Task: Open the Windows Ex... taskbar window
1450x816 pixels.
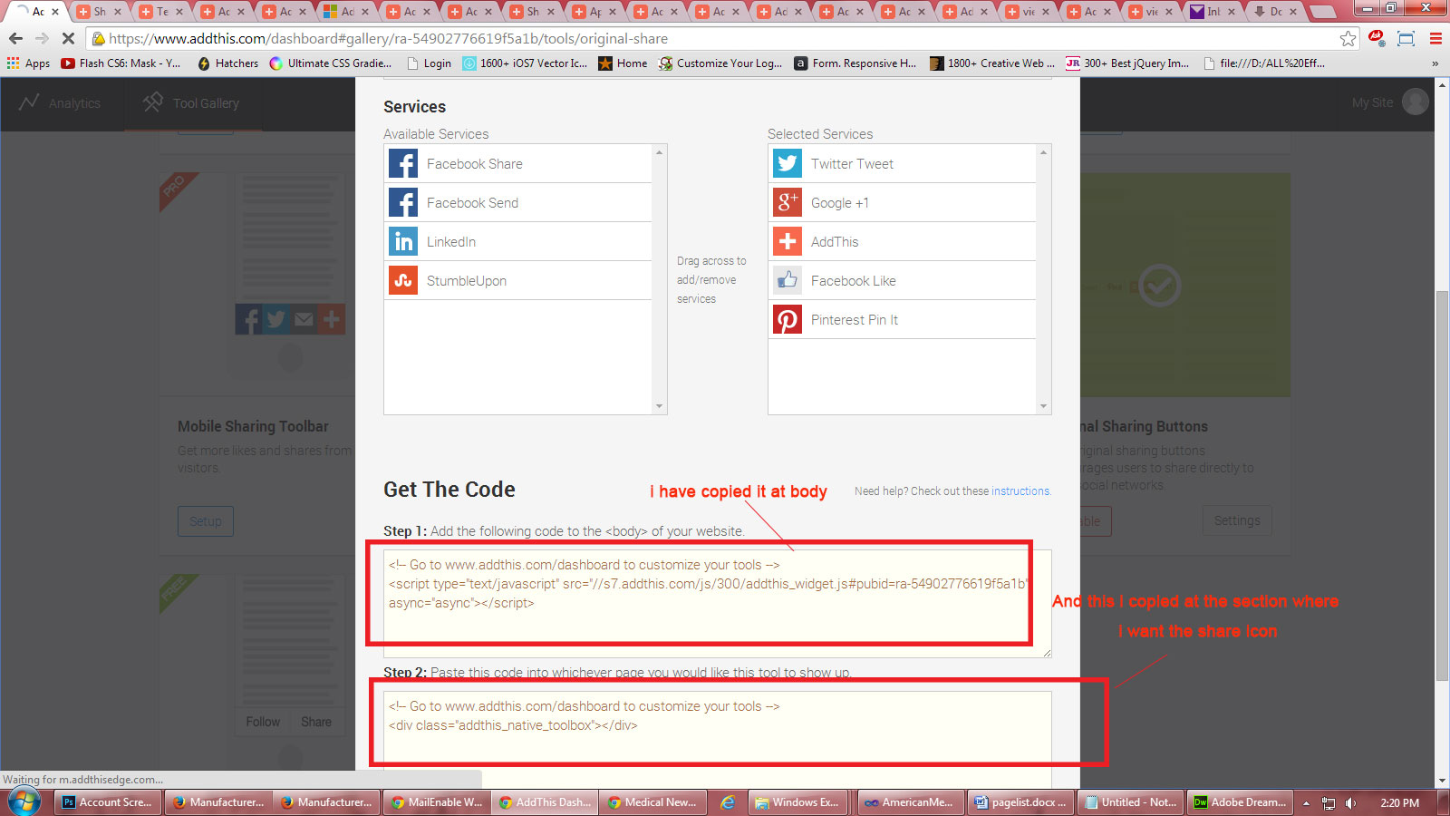Action: [798, 802]
